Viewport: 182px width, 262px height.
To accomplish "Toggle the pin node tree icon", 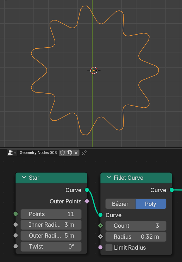I will click(84, 153).
